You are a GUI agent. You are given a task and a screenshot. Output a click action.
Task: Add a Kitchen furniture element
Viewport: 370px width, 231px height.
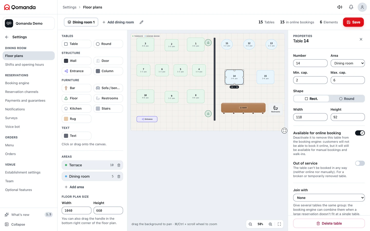click(77, 109)
